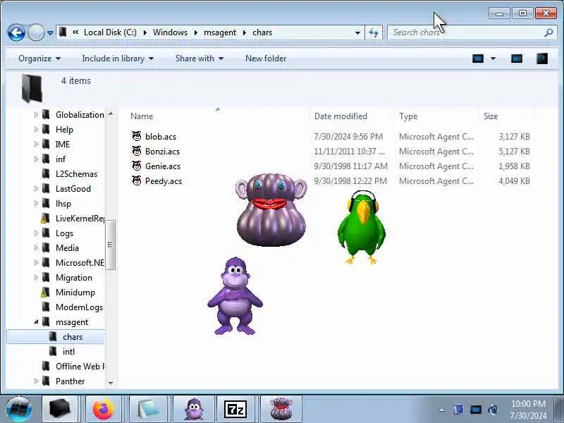Select ModemLogs folder in tree

point(79,307)
